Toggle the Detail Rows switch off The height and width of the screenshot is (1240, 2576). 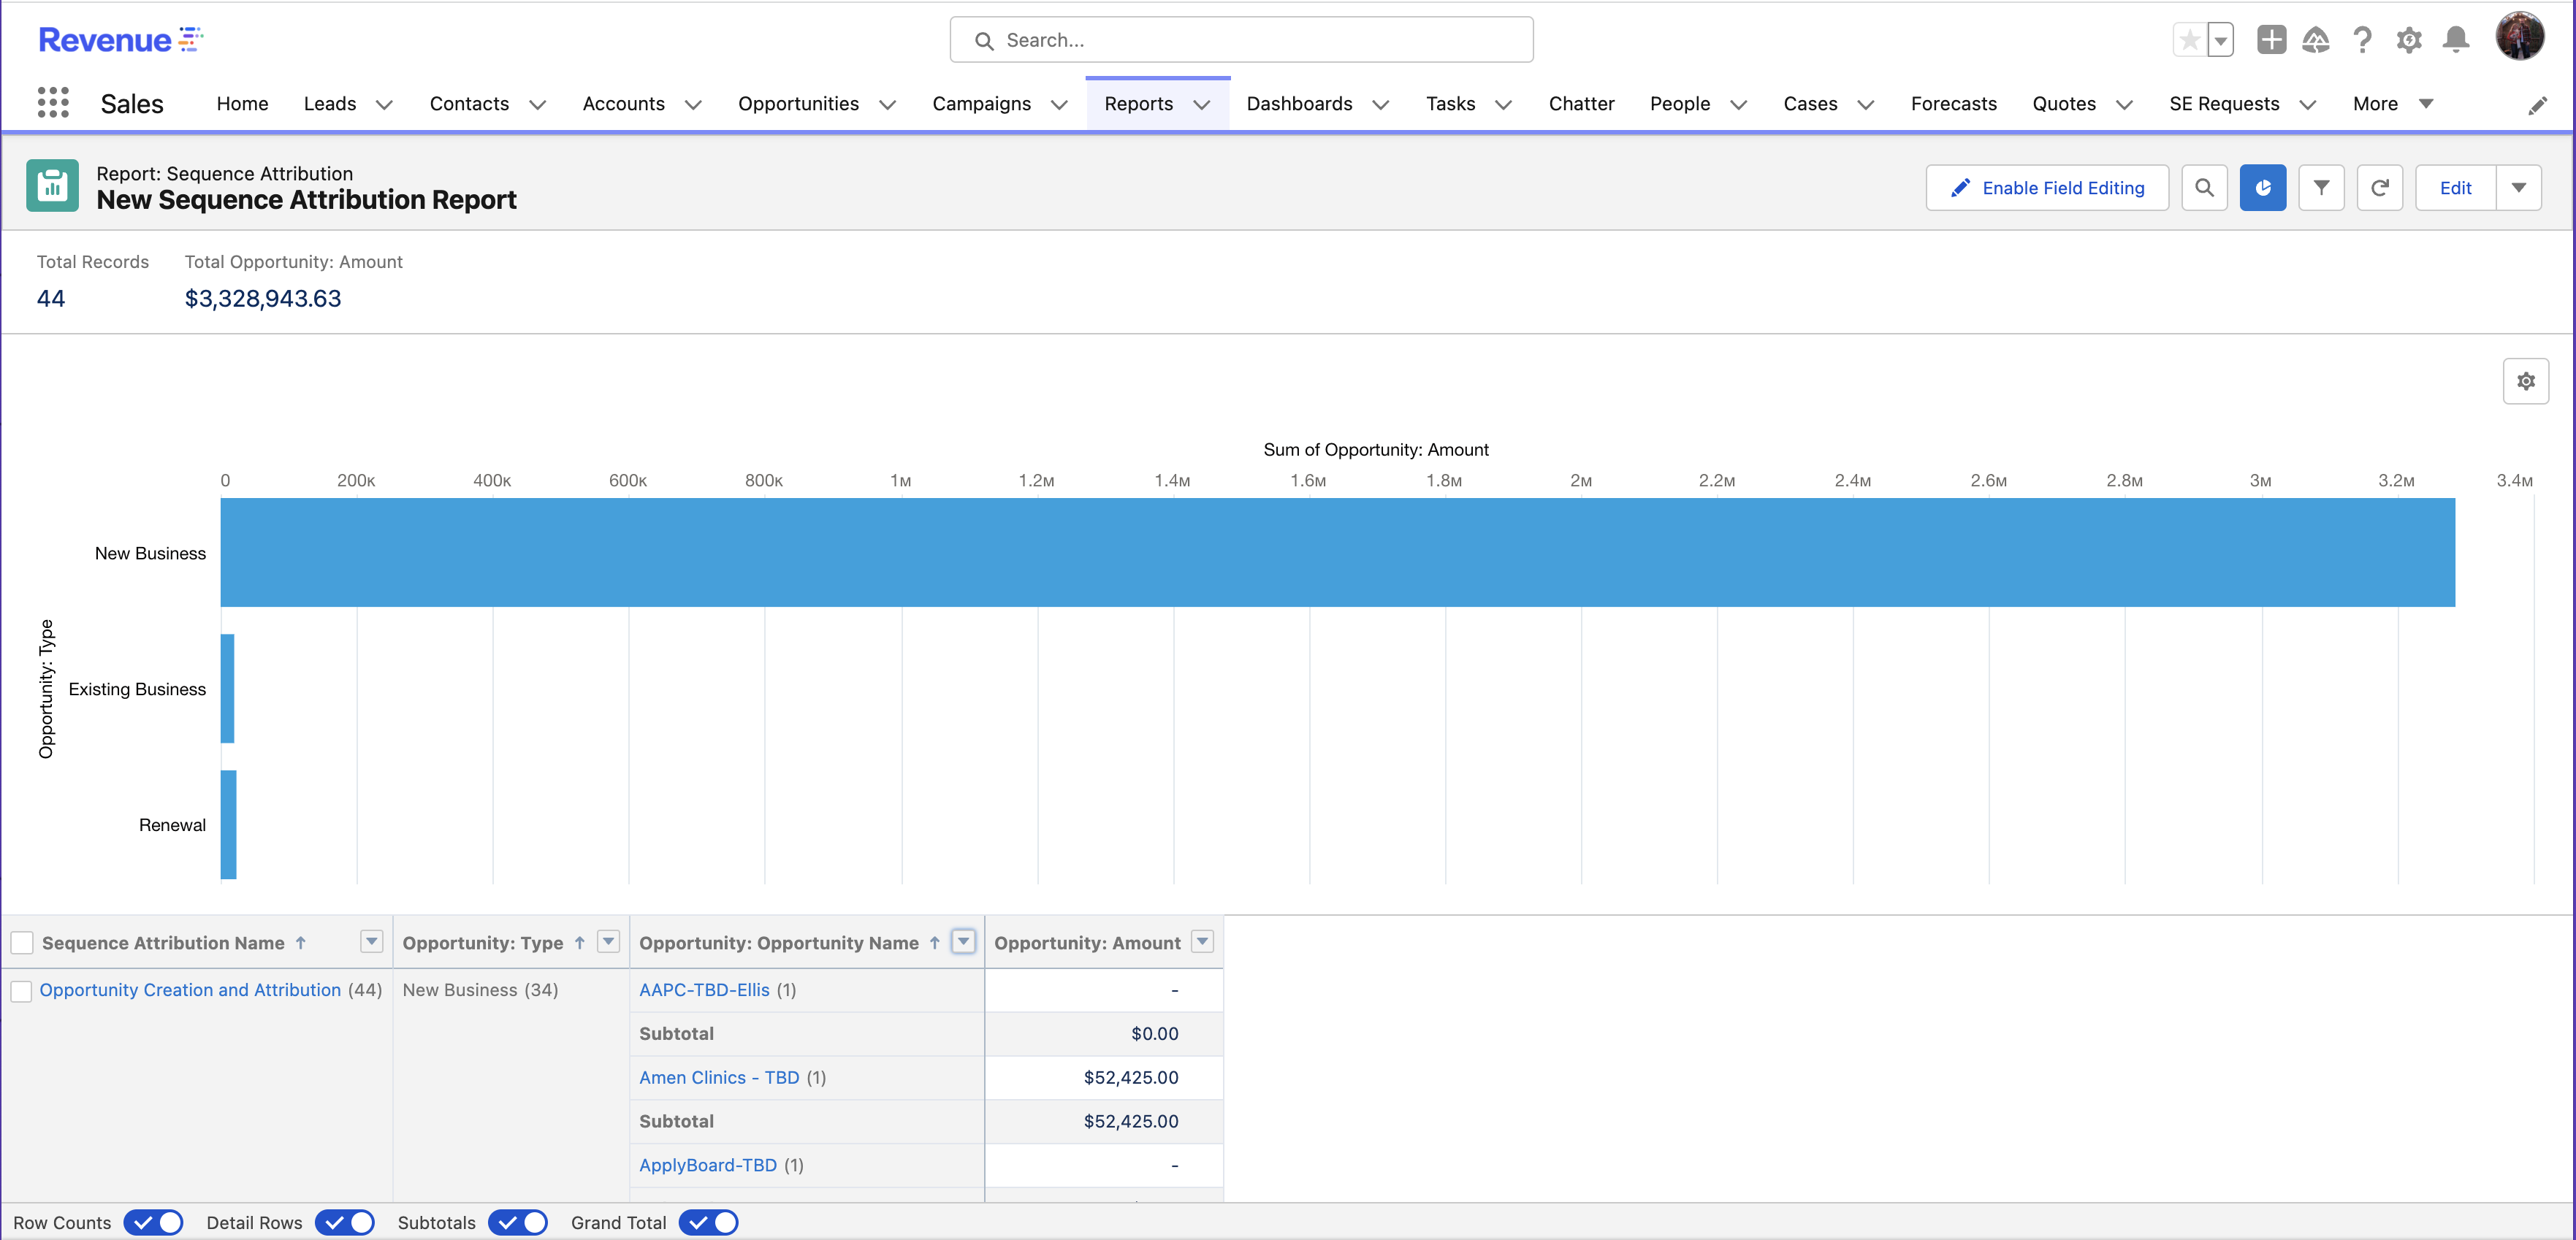(345, 1222)
